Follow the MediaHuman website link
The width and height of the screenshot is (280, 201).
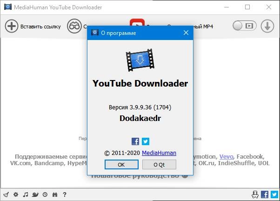tap(159, 153)
